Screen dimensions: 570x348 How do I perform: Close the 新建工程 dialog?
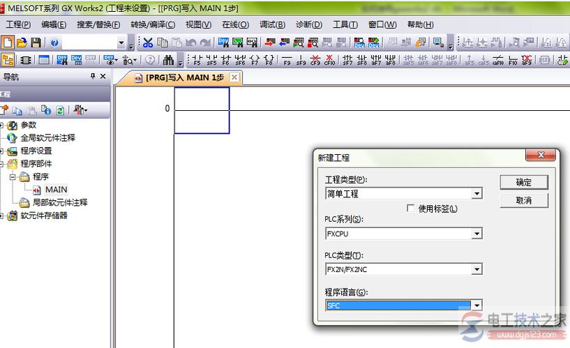click(x=541, y=155)
